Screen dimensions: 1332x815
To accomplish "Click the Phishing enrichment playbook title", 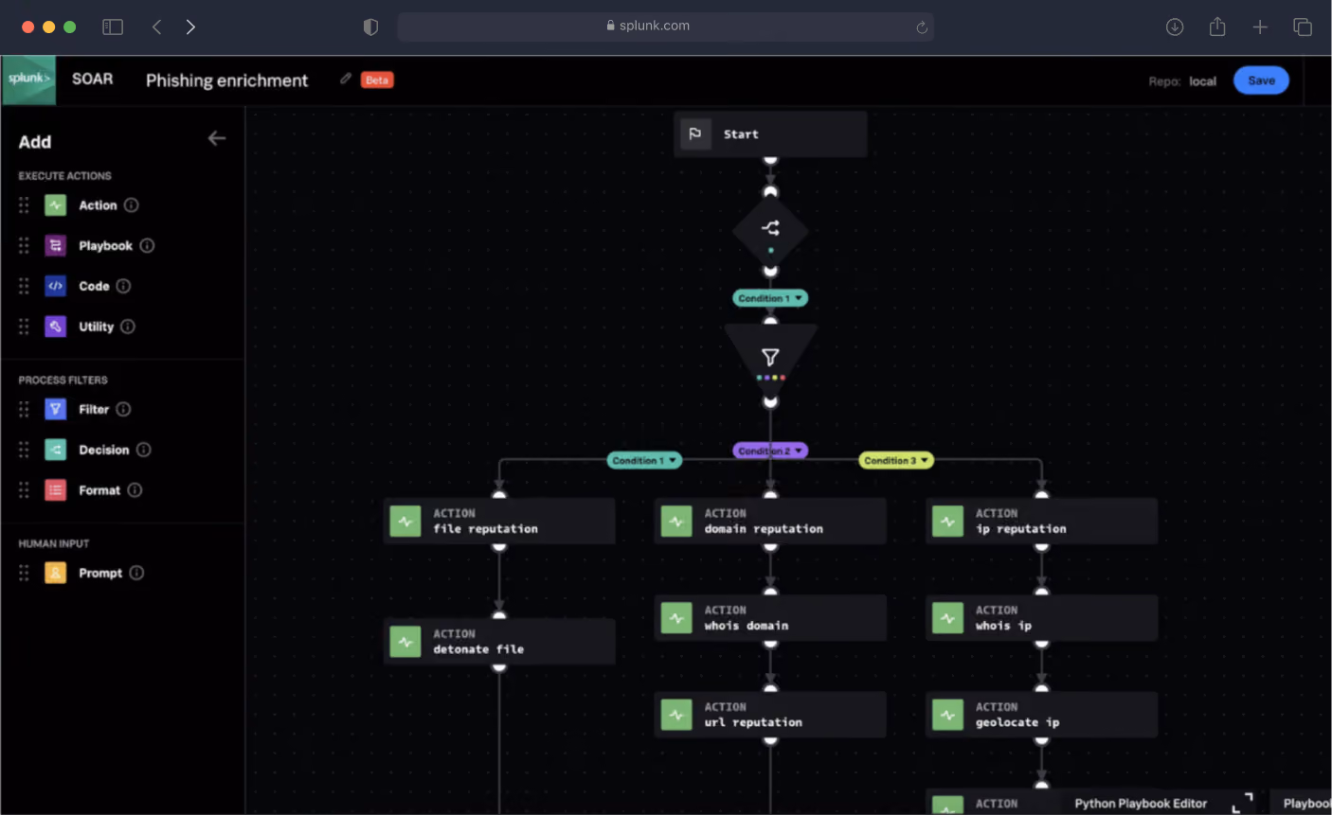I will click(x=226, y=80).
